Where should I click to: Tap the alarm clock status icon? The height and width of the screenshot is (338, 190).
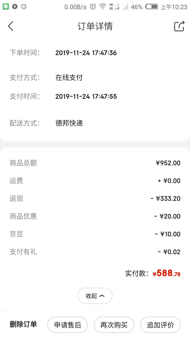[x=93, y=7]
